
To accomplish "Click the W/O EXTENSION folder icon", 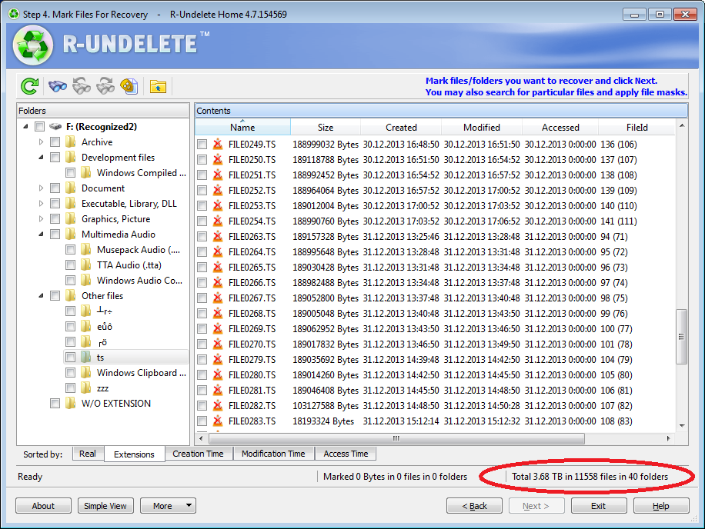I will pyautogui.click(x=70, y=403).
